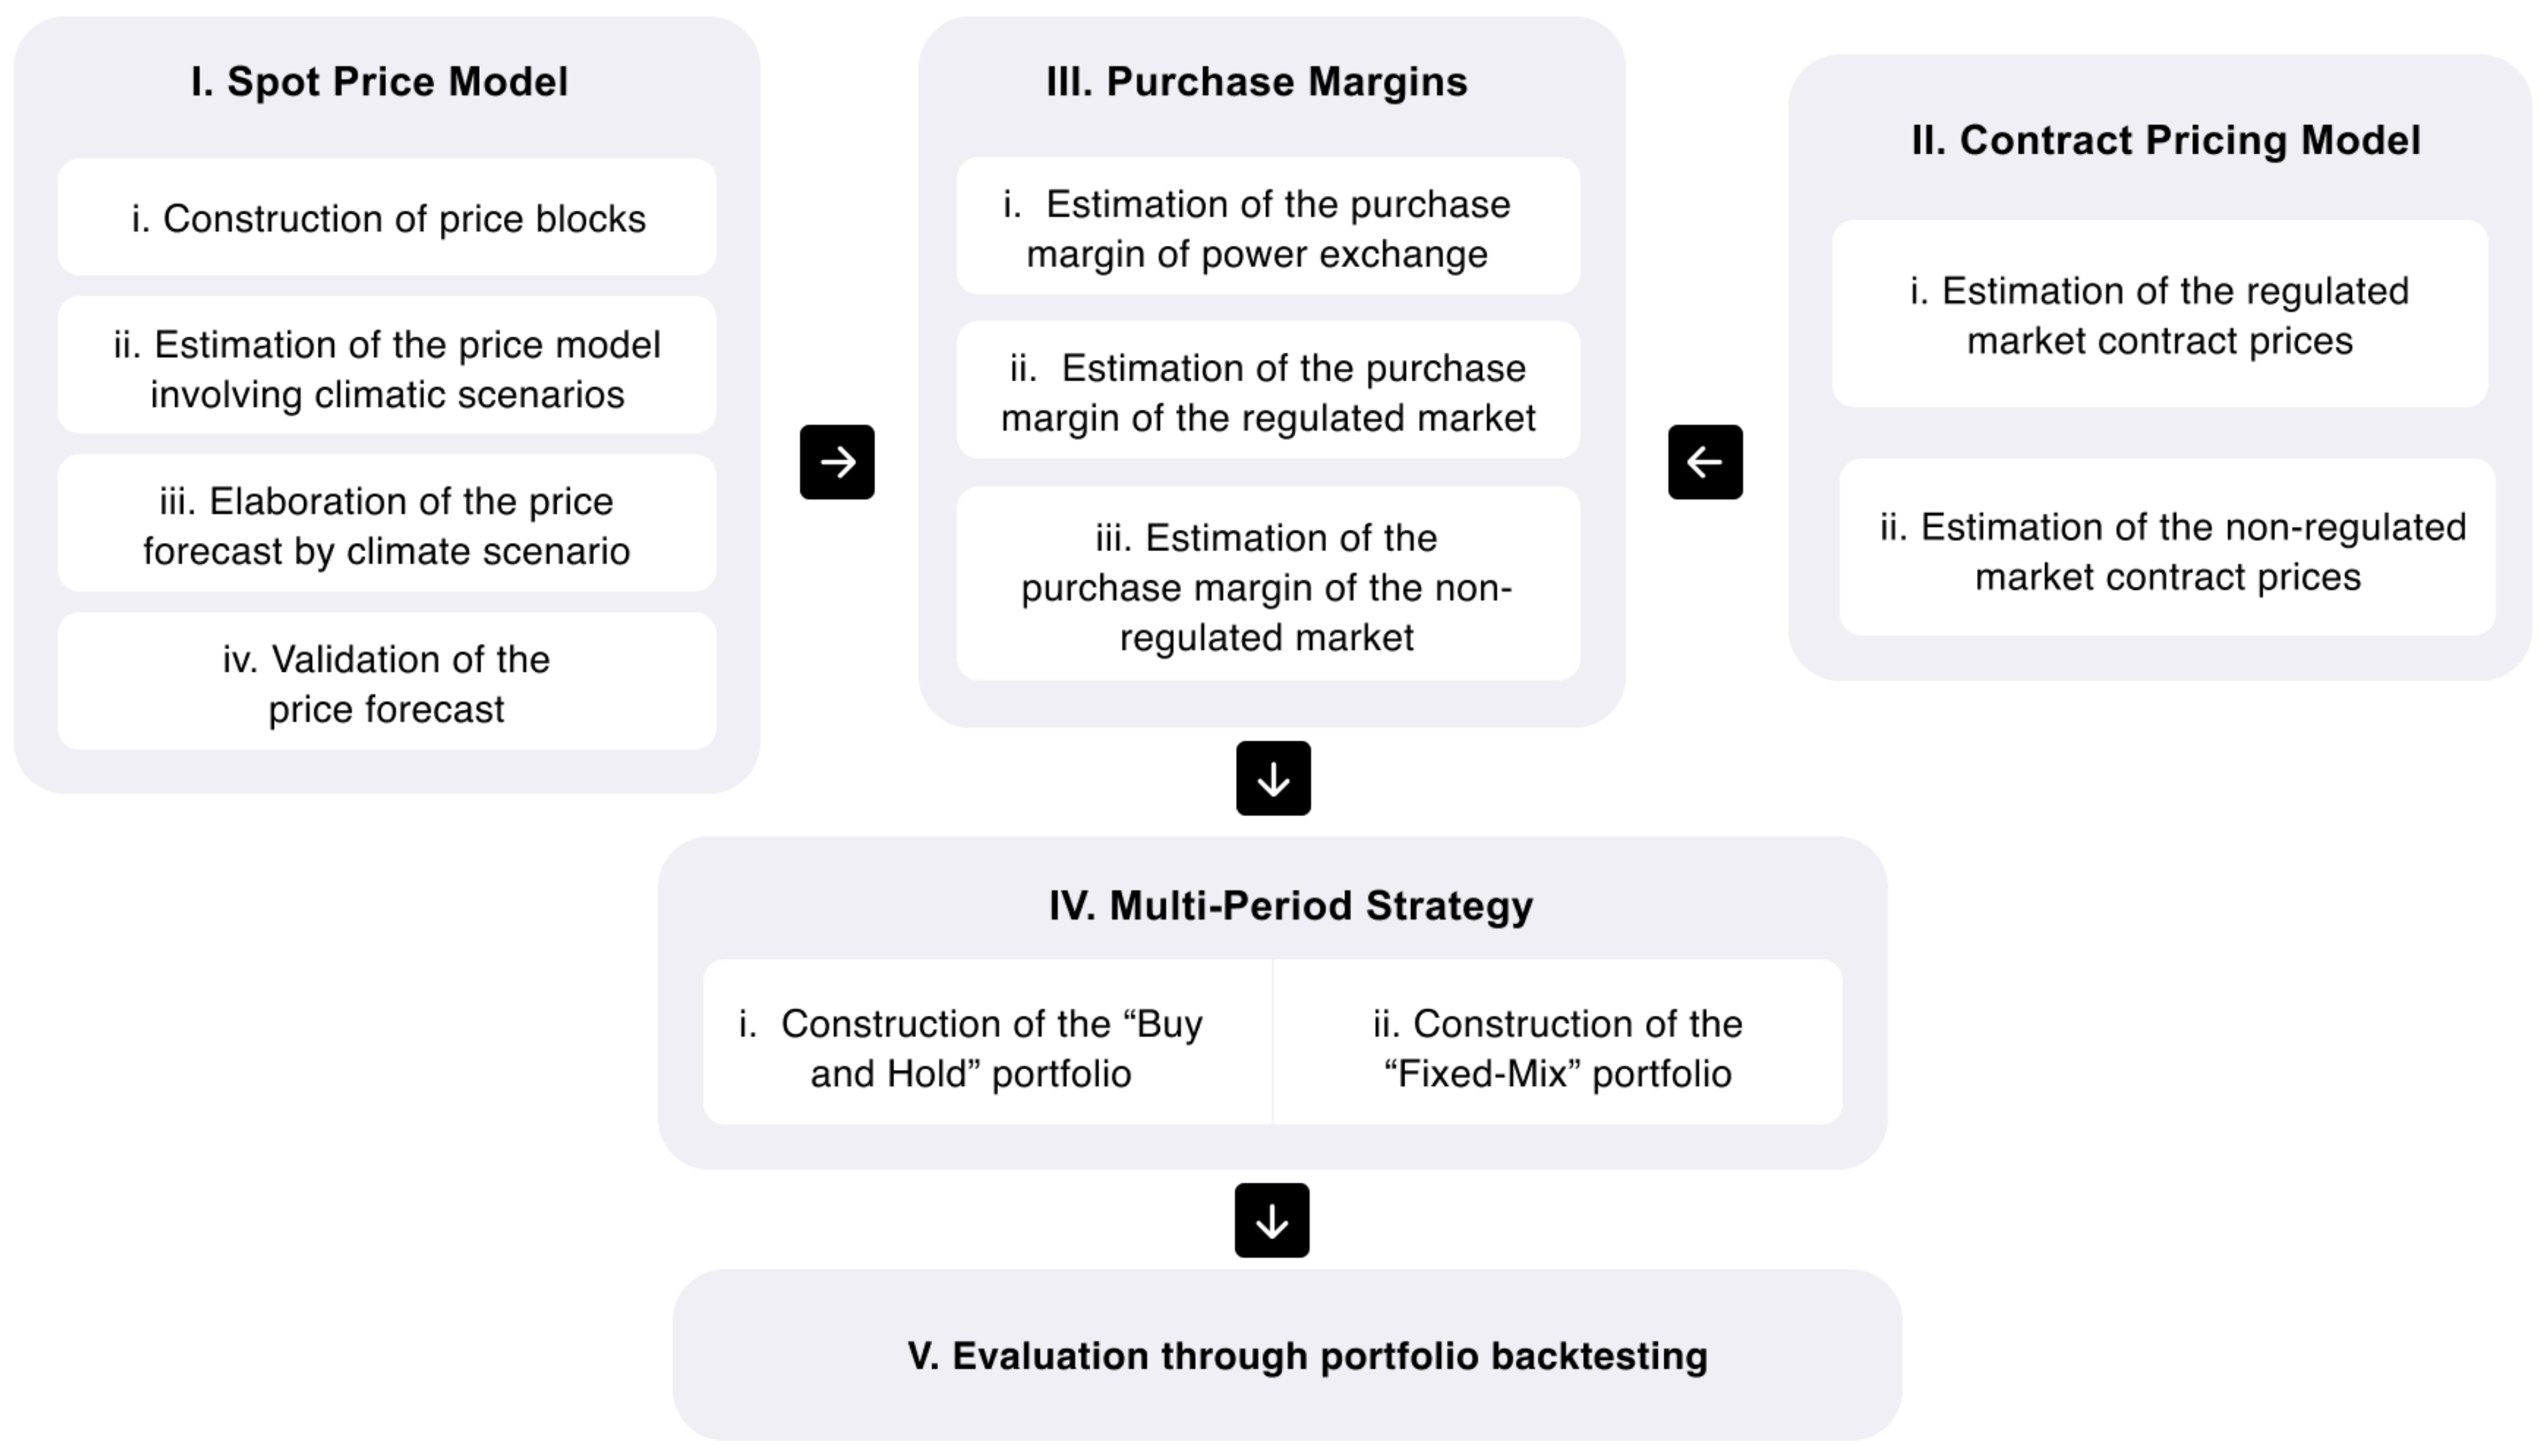Click 'purchase margin of the regulated market' box
The height and width of the screenshot is (1456, 2547).
point(1267,392)
